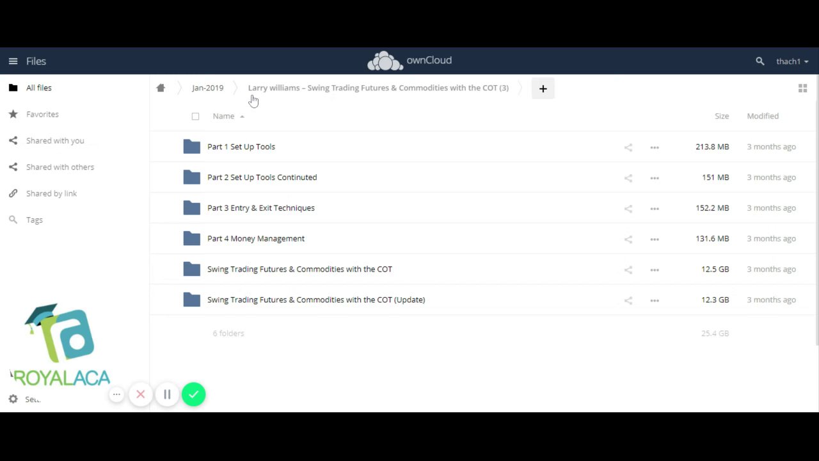This screenshot has width=819, height=461.
Task: Share the 12.5 GB Swing Trading folder
Action: point(628,270)
